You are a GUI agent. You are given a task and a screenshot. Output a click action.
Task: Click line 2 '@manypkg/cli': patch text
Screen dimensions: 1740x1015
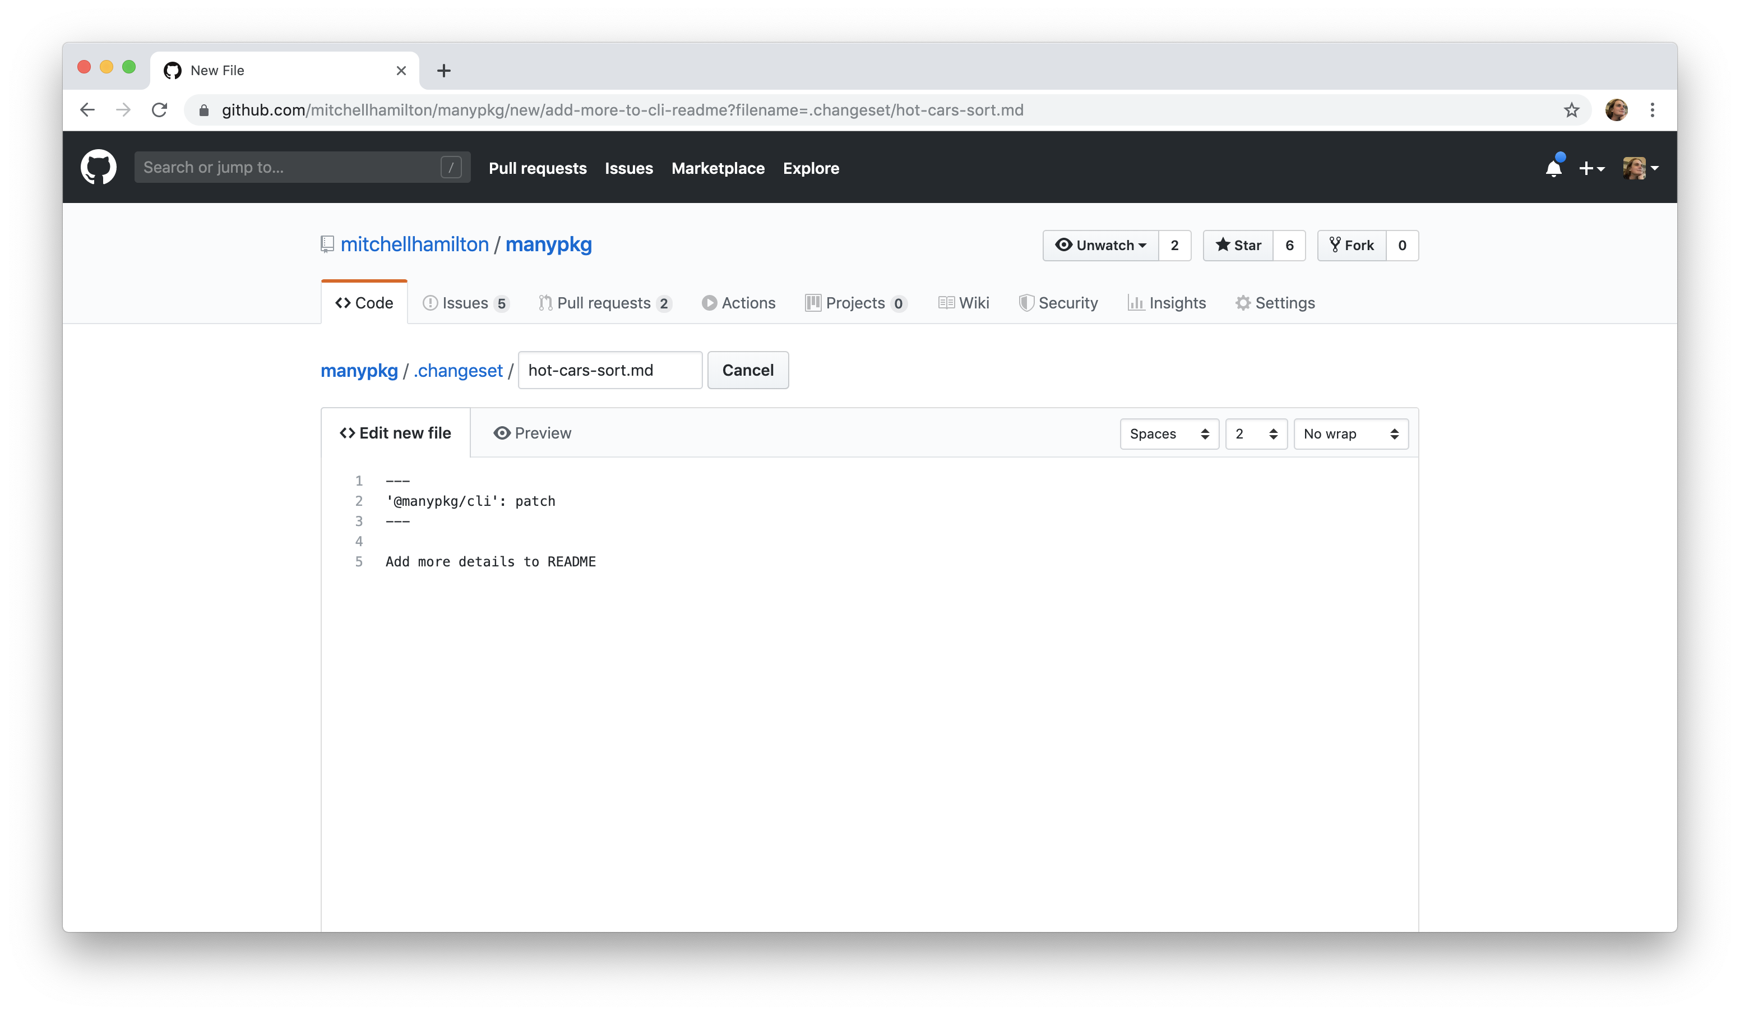[470, 501]
